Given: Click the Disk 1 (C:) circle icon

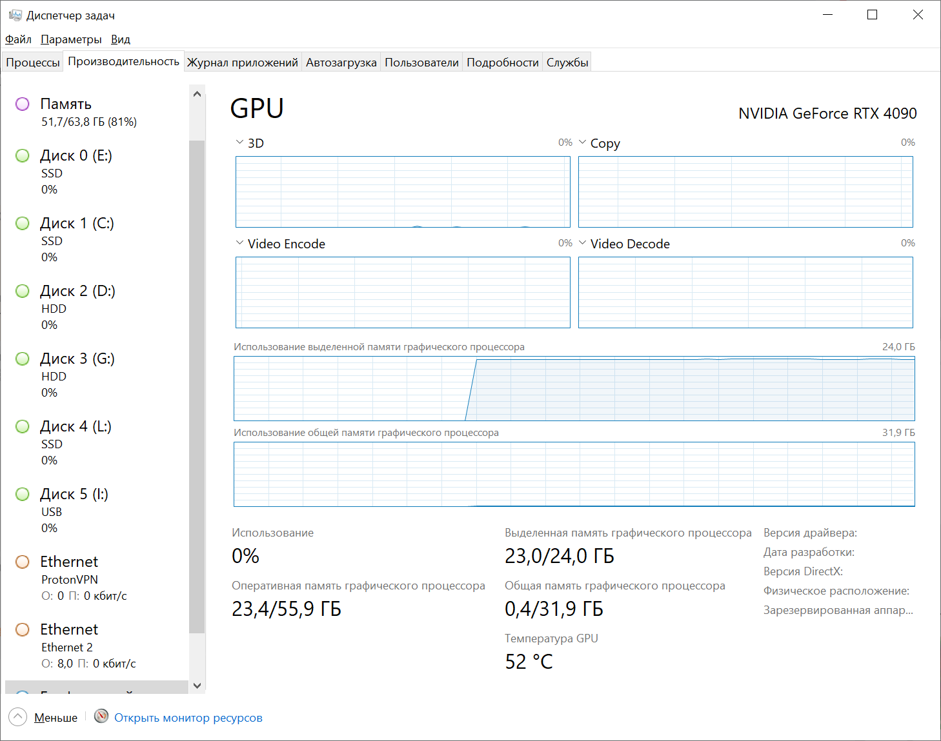Looking at the screenshot, I should (23, 223).
